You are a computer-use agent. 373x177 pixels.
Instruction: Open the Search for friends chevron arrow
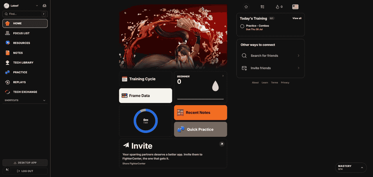(298, 56)
